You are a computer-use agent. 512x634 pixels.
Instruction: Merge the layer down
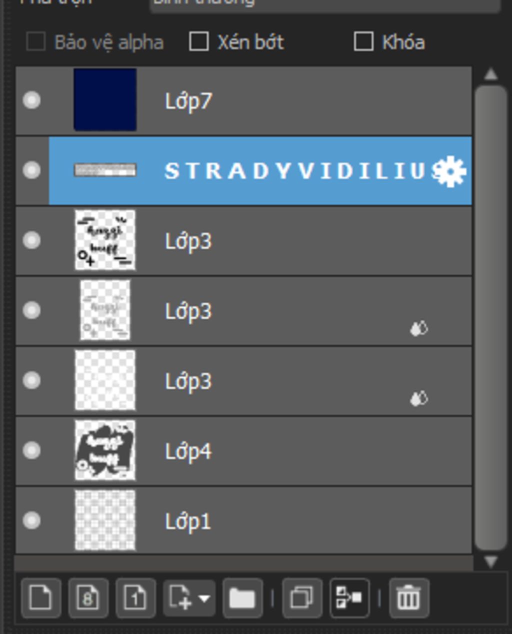[x=349, y=598]
